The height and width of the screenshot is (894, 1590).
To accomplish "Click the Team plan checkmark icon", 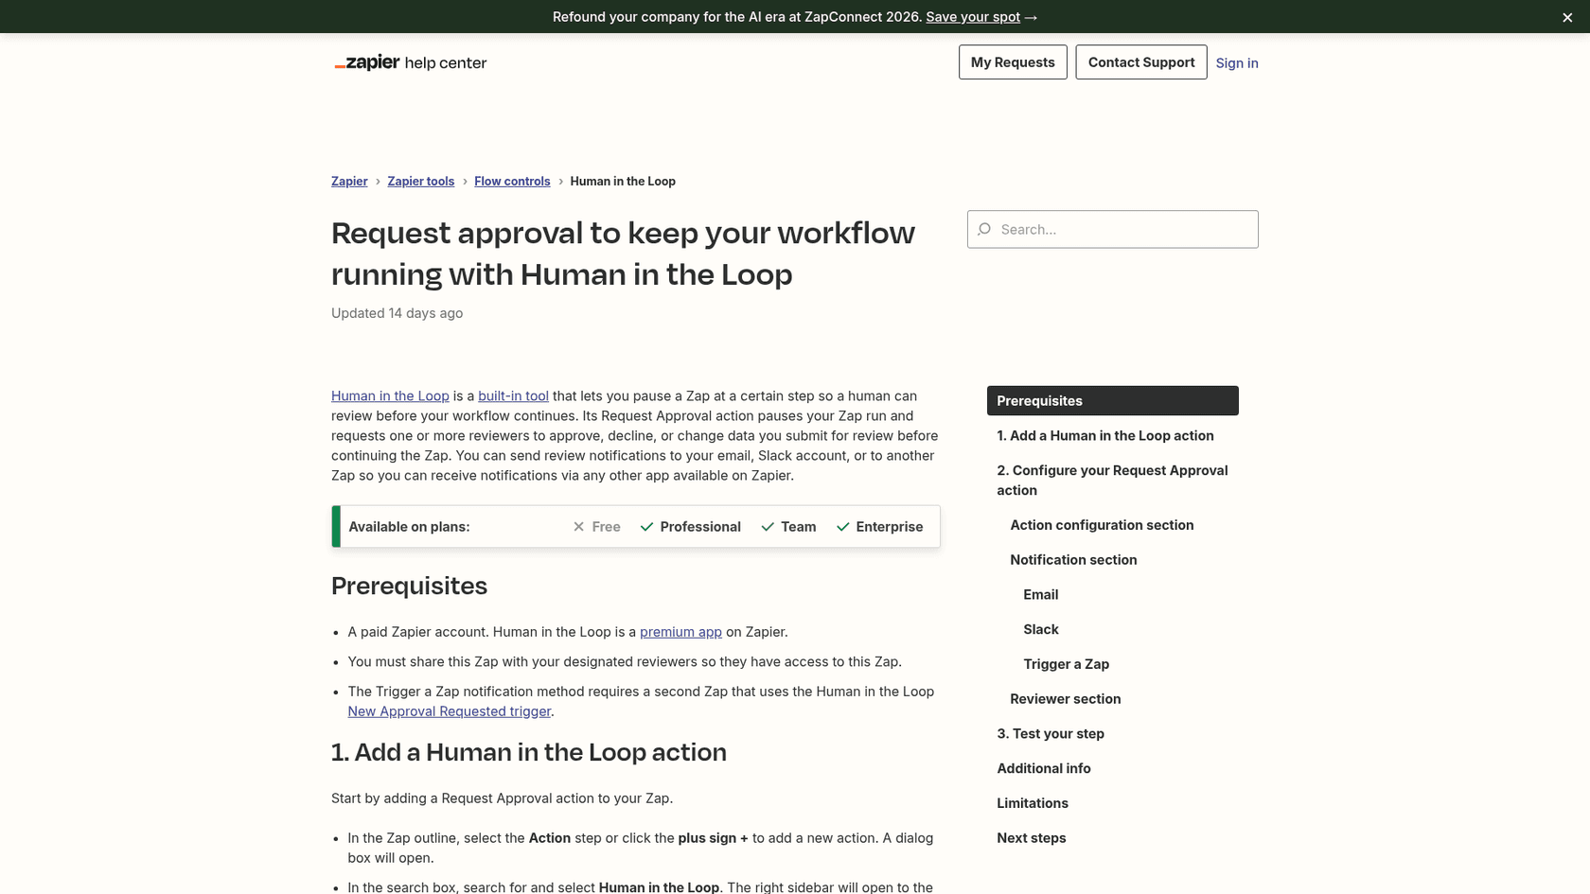I will (x=768, y=526).
